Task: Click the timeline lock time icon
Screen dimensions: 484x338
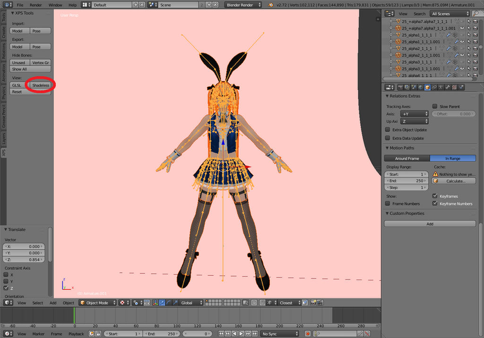Action: coord(98,334)
